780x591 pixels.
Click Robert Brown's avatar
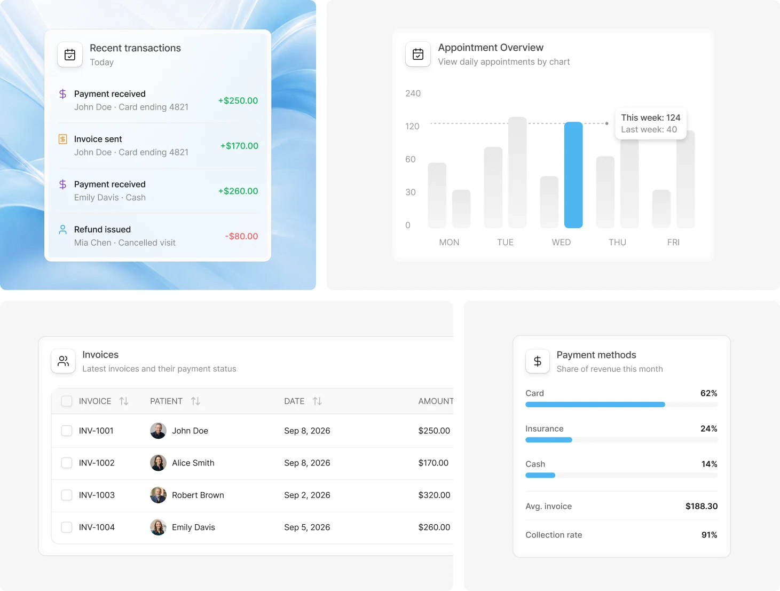158,495
